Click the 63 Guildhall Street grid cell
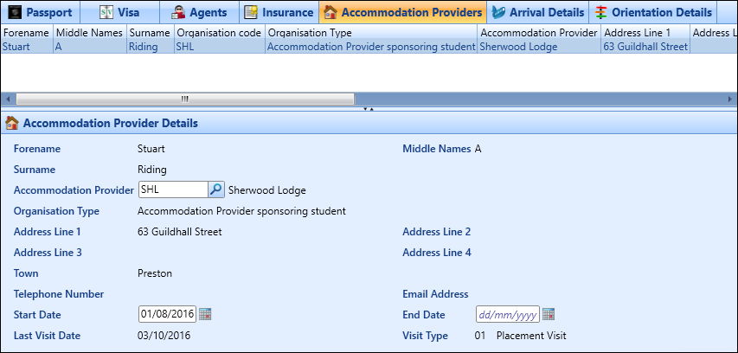Viewport: 738px width, 353px height. coord(645,47)
